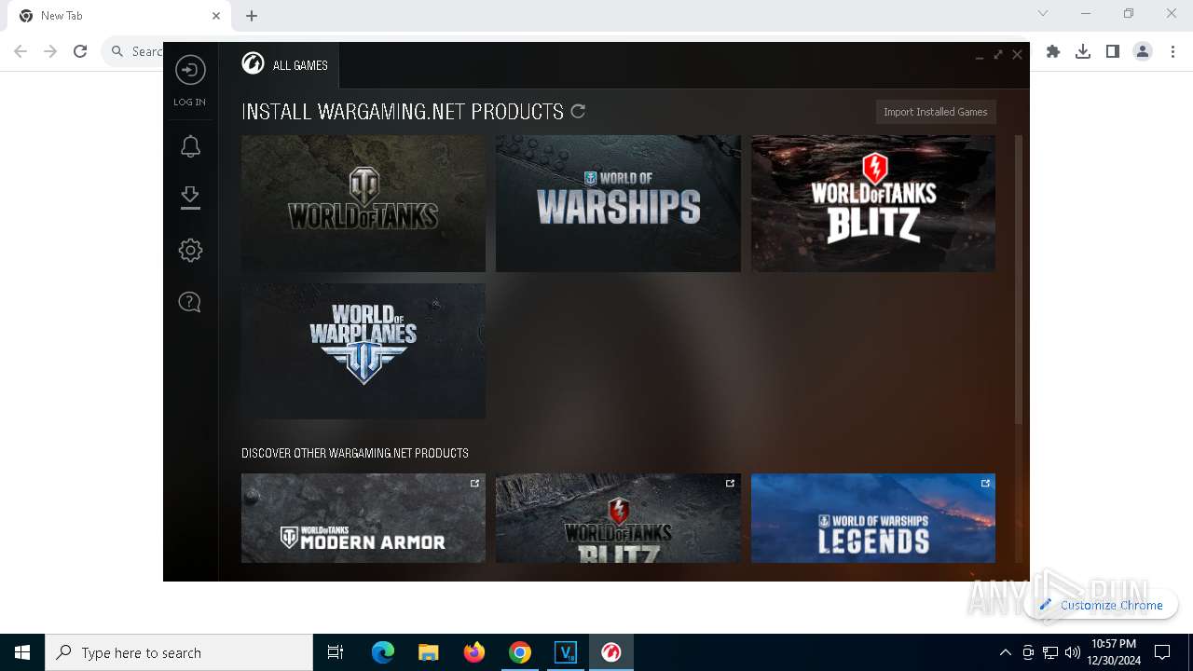The width and height of the screenshot is (1193, 671).
Task: Click Chrome back arrow
Action: point(21,51)
